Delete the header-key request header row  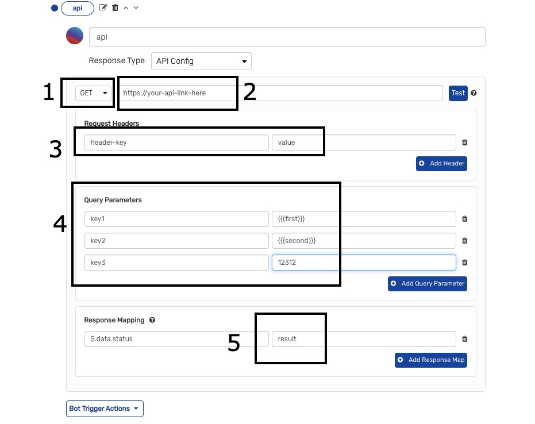465,142
